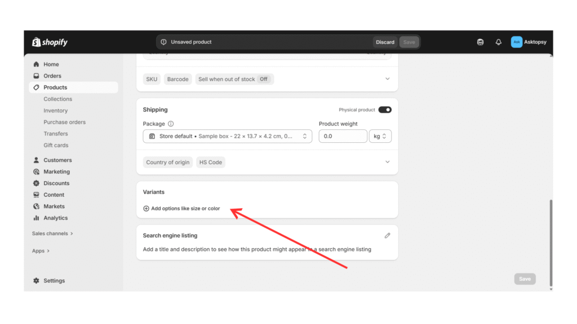Click the Discard button
The width and height of the screenshot is (577, 324).
[385, 42]
